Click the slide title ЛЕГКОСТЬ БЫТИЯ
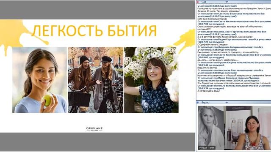This screenshot has height=152, width=271. (x=94, y=31)
